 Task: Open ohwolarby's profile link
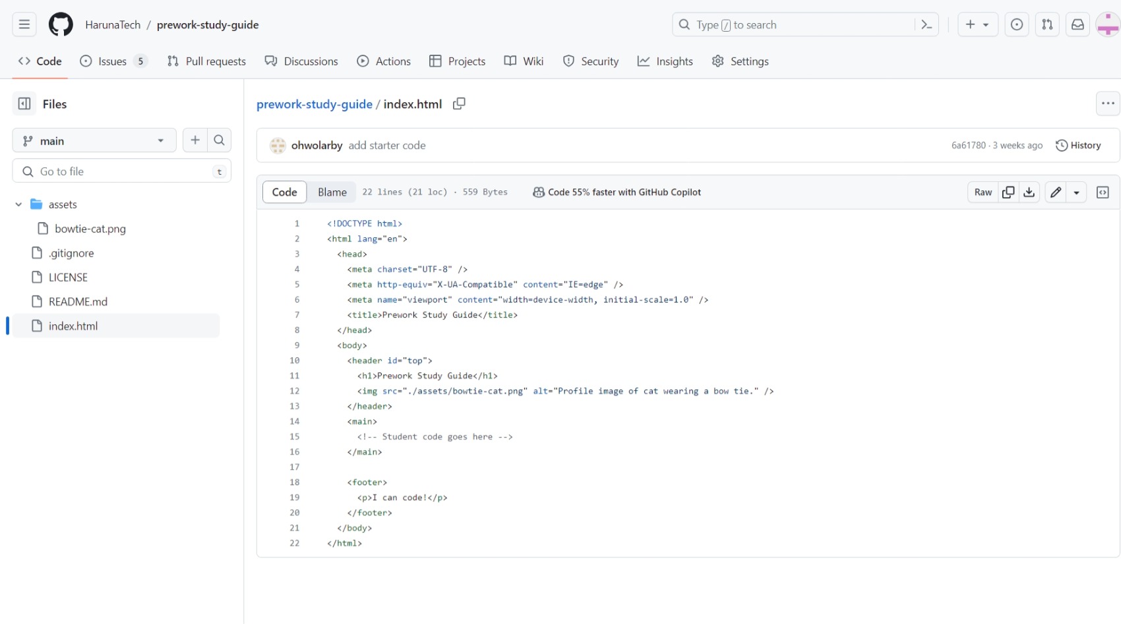click(317, 145)
